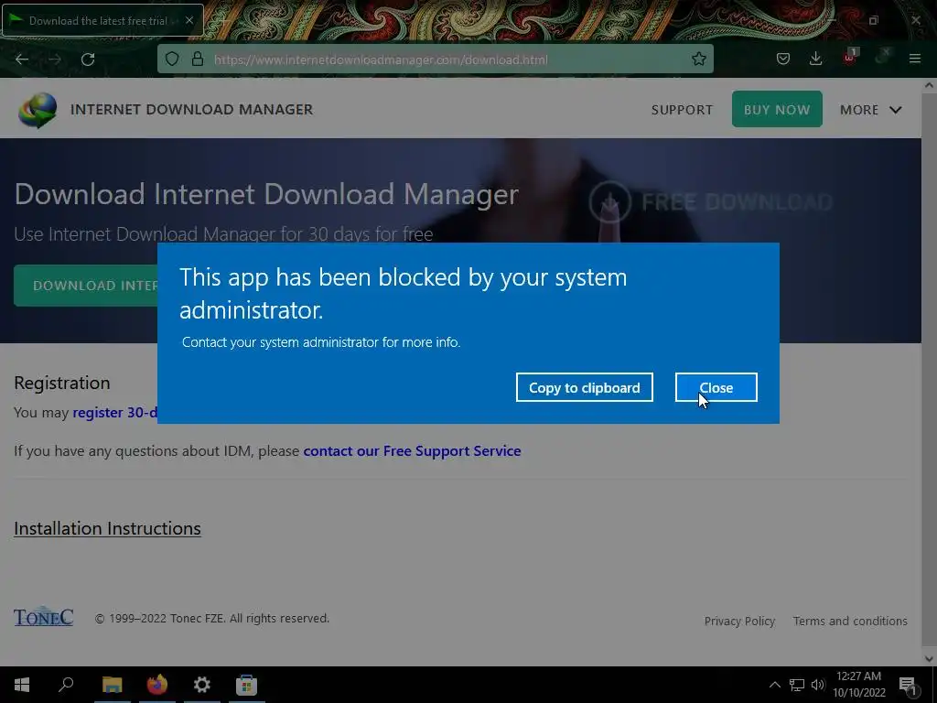Open tracking protection shield icon

coord(172,59)
